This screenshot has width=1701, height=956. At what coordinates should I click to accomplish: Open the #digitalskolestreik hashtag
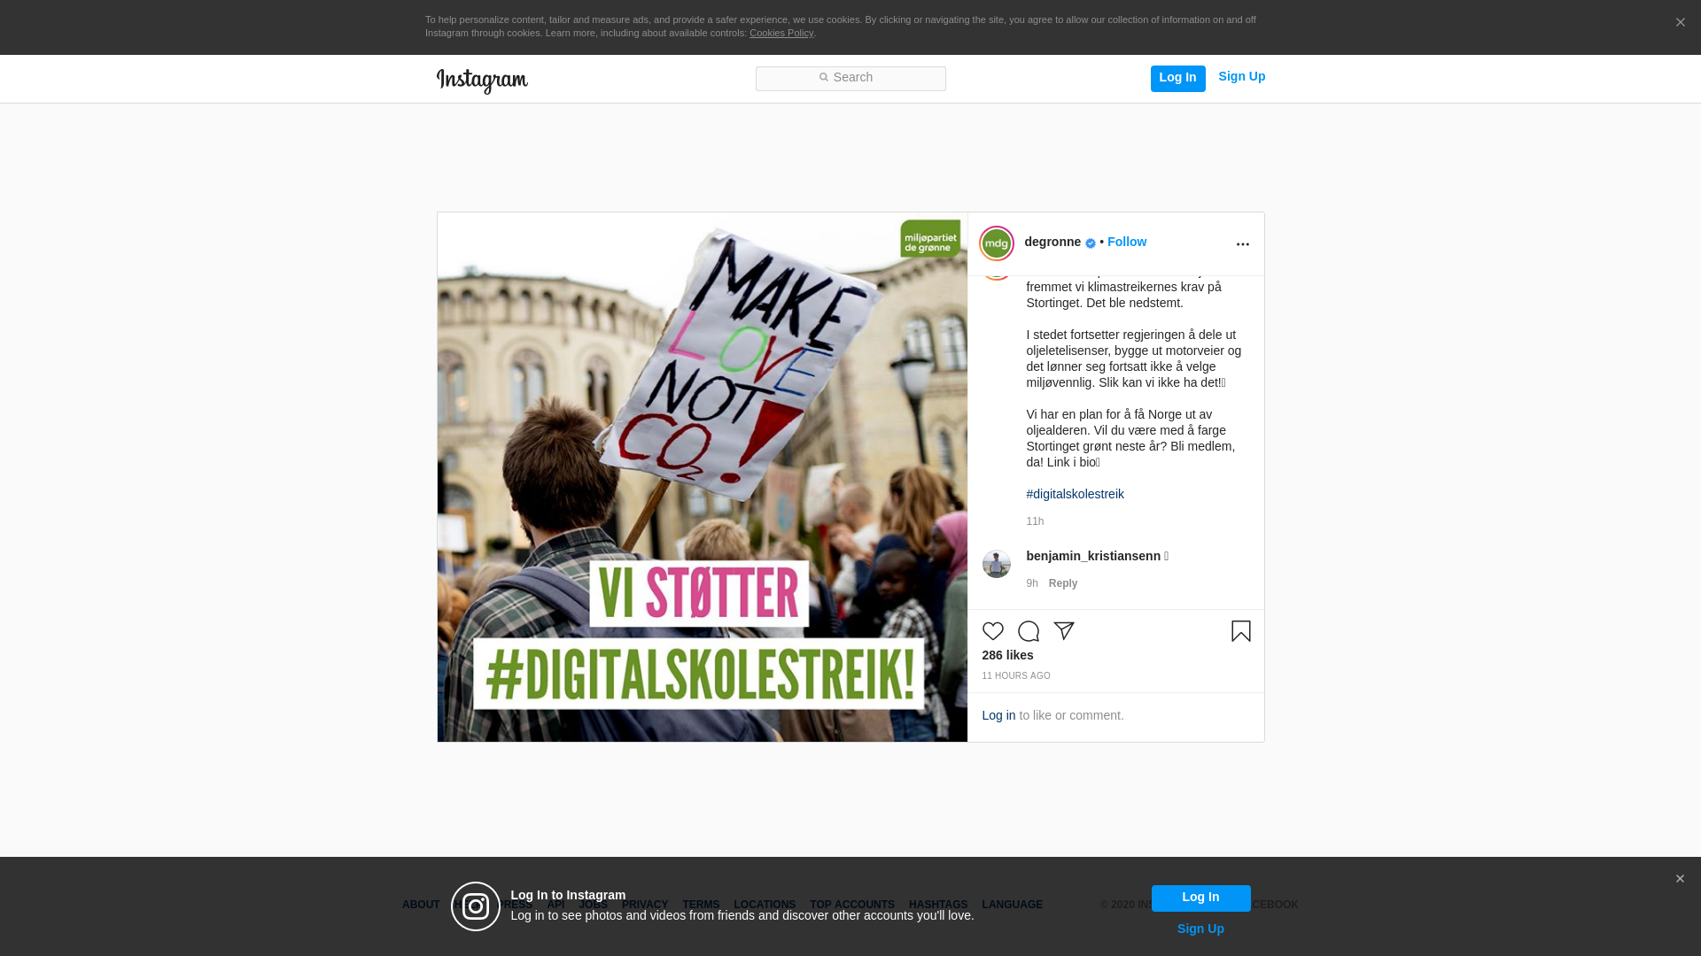1075,494
